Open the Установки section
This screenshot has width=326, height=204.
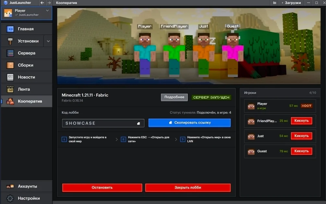click(x=22, y=41)
